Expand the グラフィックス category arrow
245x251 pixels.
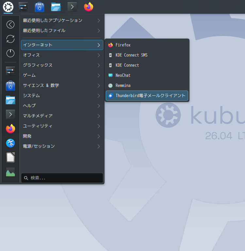[99, 65]
